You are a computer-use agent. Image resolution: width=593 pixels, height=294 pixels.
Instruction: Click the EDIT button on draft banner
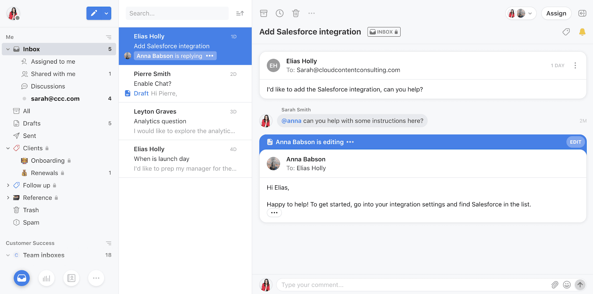575,142
